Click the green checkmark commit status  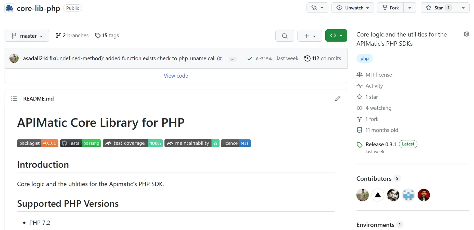point(250,59)
